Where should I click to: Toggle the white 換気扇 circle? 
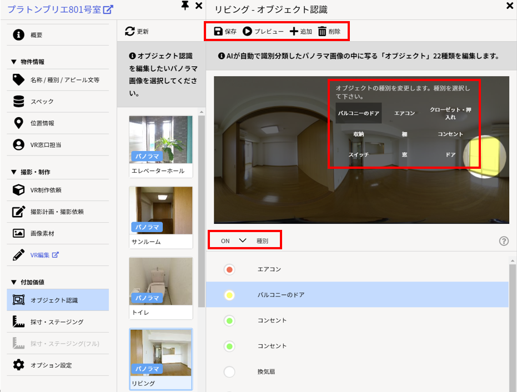pos(229,372)
